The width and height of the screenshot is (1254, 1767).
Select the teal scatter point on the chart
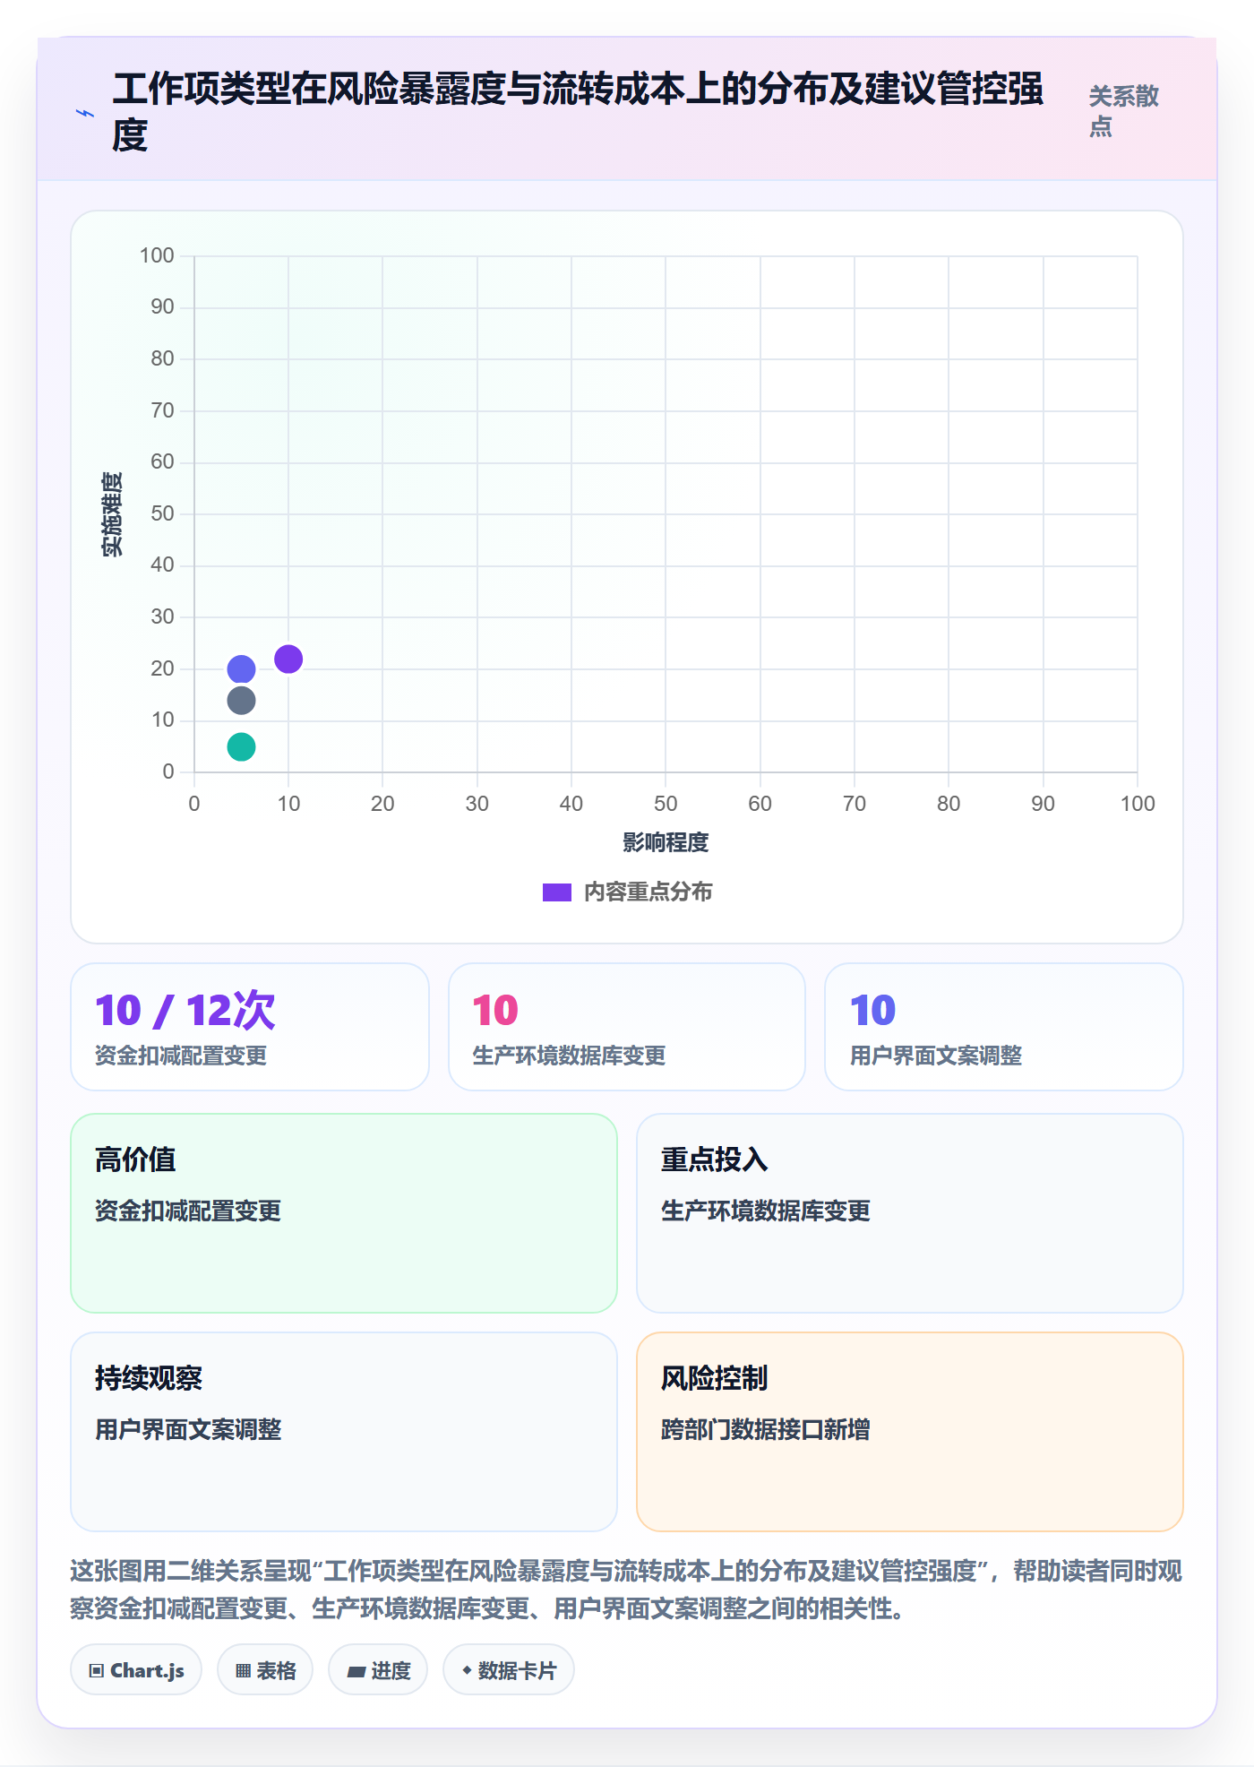tap(241, 746)
